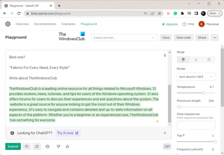Bookmark this page with the star icon
Image resolution: width=224 pixels, height=155 pixels.
(159, 13)
